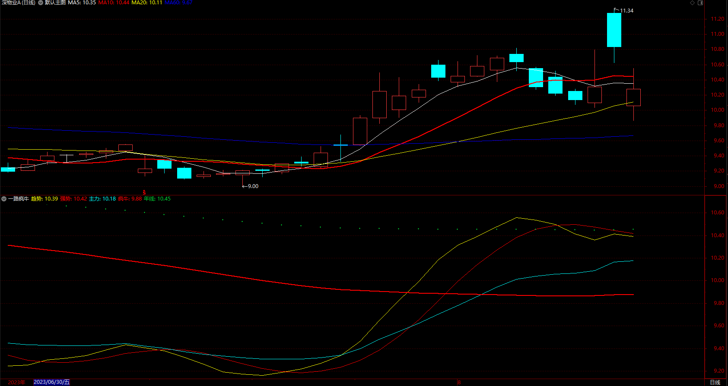Expand the 一路疯牛 indicator dropdown arrow

point(4,199)
